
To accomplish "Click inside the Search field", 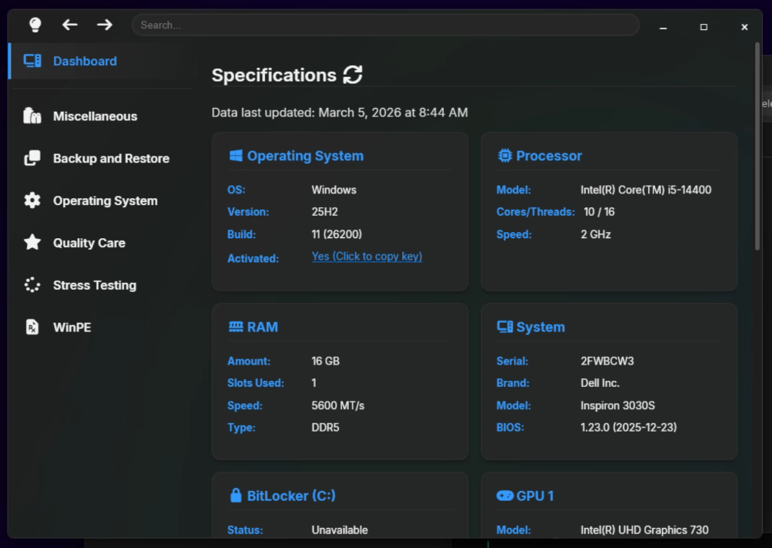I will tap(385, 24).
